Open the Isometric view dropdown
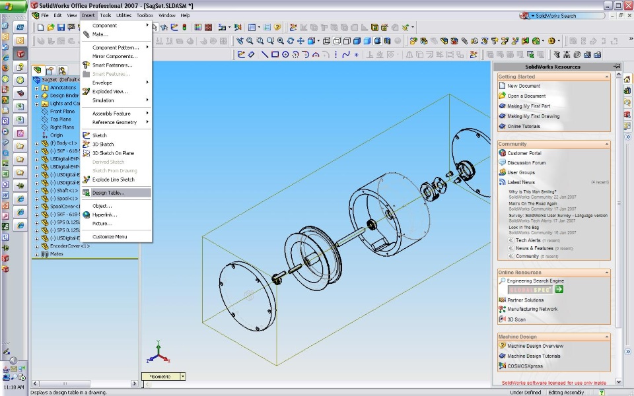 [183, 376]
